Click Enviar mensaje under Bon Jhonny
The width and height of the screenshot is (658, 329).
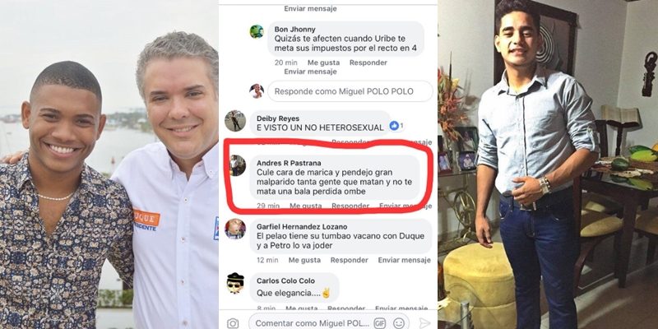(x=311, y=72)
